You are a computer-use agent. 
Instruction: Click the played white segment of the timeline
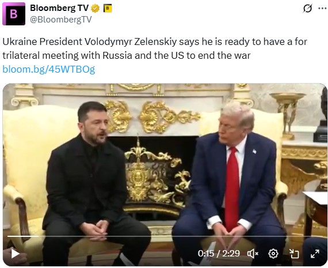(23, 236)
